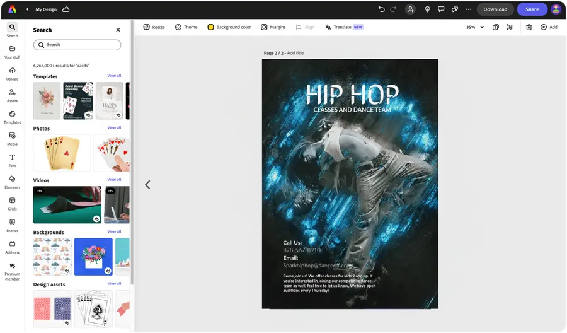Open the Media panel icon
Screen dimensions: 567x333
pyautogui.click(x=12, y=138)
